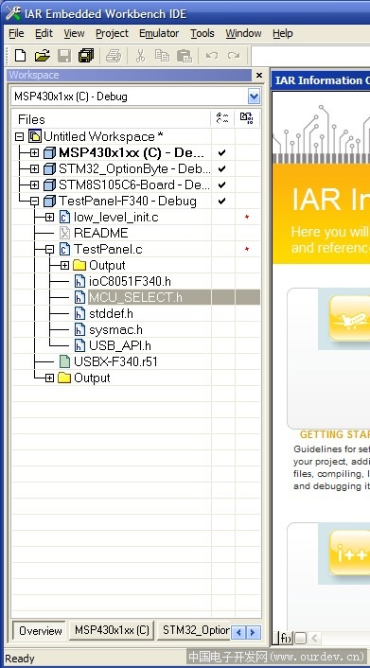This screenshot has height=668, width=370.
Task: Open the project configuration dropdown
Action: (x=254, y=97)
